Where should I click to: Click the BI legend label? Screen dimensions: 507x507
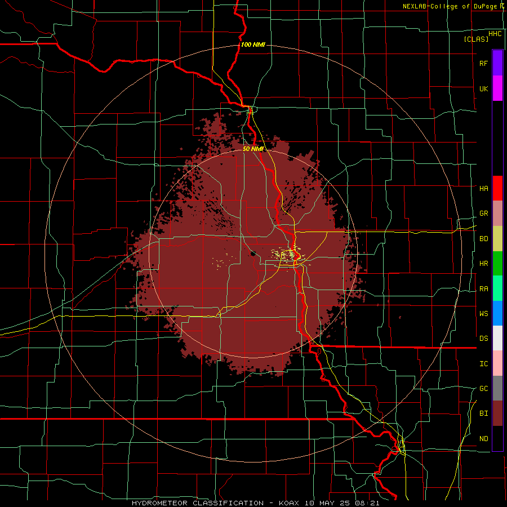click(x=483, y=413)
